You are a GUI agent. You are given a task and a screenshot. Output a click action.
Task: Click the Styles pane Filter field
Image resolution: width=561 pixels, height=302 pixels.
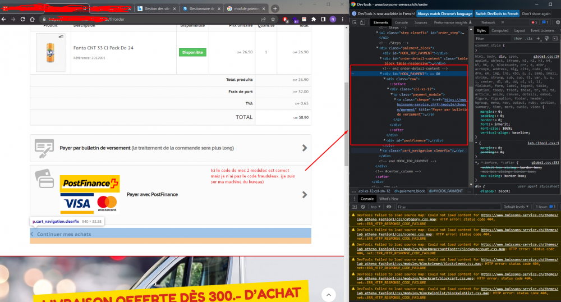493,38
